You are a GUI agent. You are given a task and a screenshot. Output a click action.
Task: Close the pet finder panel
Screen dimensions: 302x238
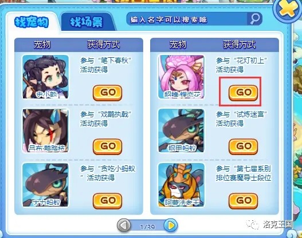click(288, 9)
